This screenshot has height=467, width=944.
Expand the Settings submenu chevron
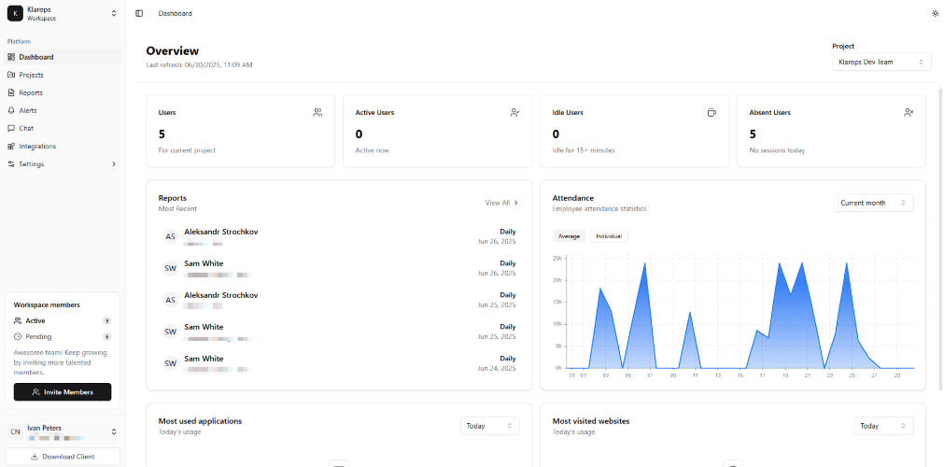click(114, 163)
